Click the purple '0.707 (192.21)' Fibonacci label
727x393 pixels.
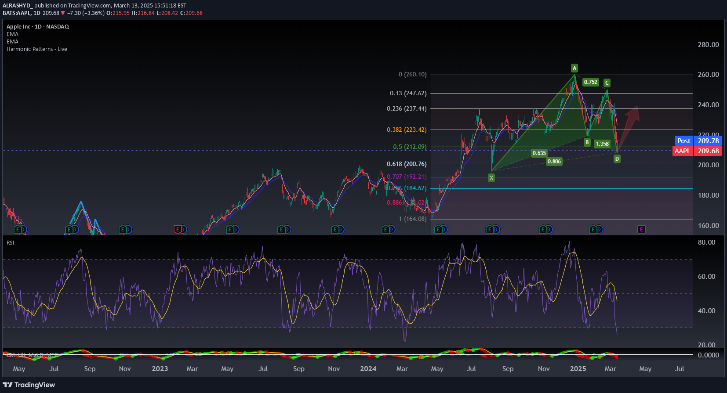[x=407, y=177]
